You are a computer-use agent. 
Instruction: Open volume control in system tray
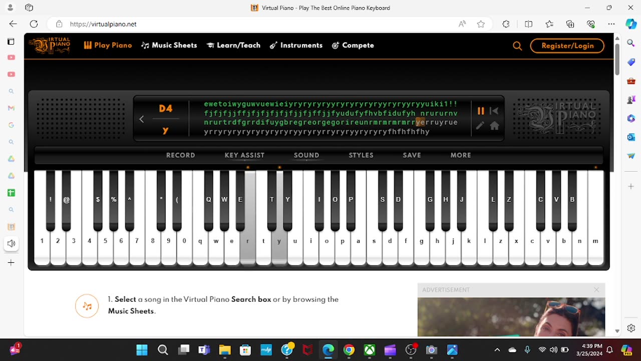click(x=553, y=349)
